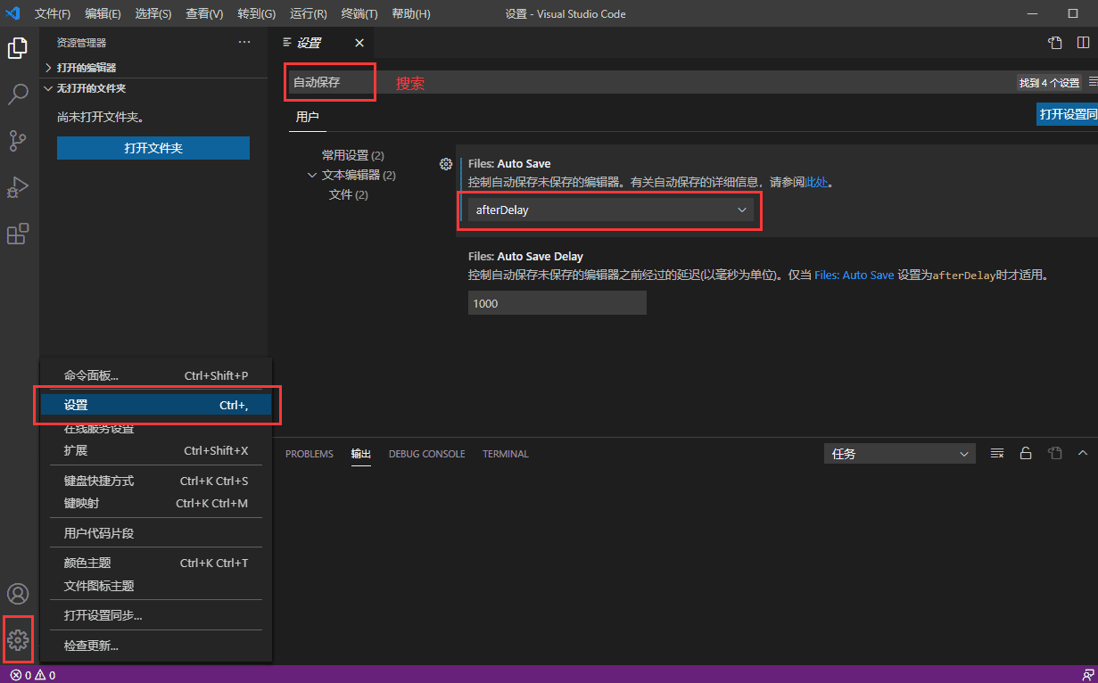Maximize the panel with the up chevron

pyautogui.click(x=1084, y=454)
